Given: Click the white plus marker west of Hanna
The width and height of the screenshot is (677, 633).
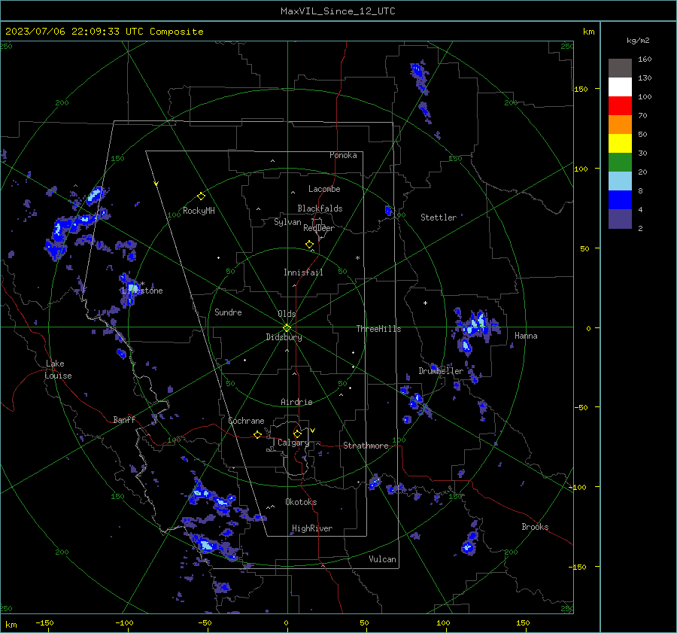Looking at the screenshot, I should point(425,303).
